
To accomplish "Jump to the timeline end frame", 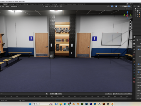I will point(61,94).
